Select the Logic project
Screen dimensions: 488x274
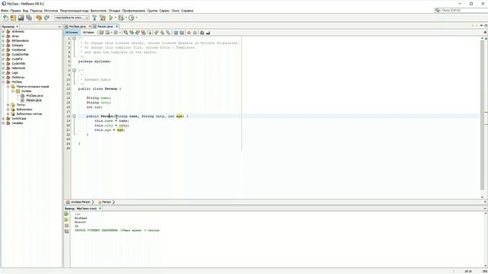click(15, 73)
